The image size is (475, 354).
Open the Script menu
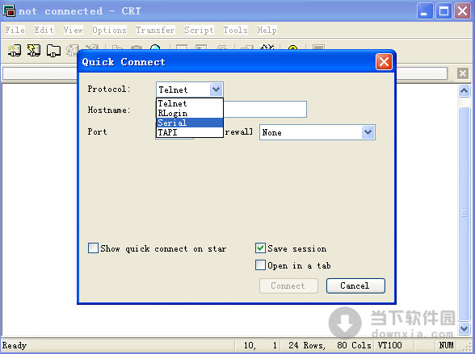click(x=199, y=30)
